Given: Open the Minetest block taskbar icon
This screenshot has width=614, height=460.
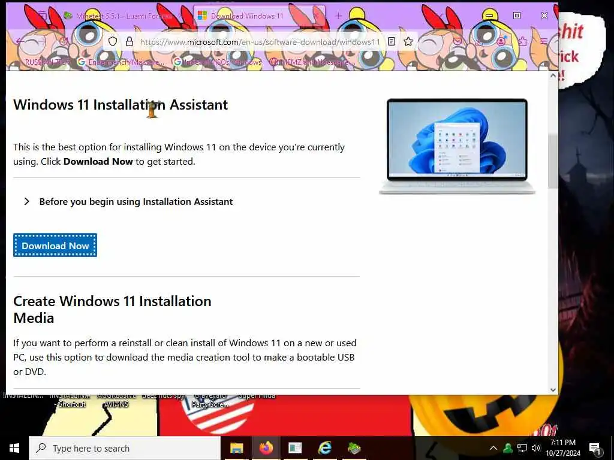Looking at the screenshot, I should point(354,448).
